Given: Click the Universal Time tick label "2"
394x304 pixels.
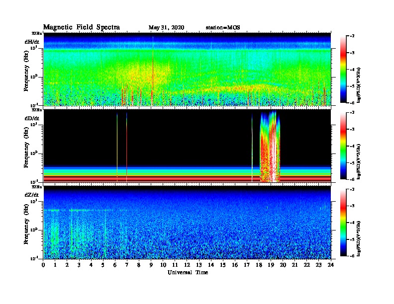Looking at the screenshot, I should [x=67, y=265].
